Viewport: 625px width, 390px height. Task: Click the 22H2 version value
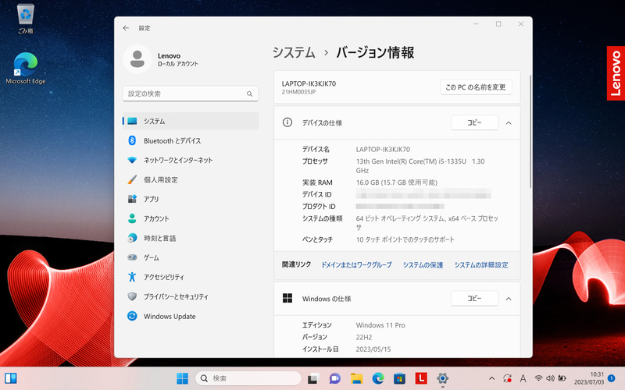click(x=364, y=337)
